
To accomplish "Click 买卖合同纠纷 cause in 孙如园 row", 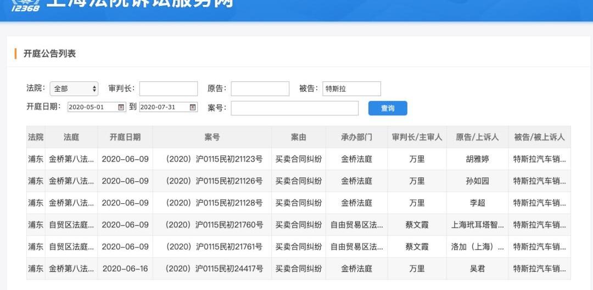I will pyautogui.click(x=299, y=181).
